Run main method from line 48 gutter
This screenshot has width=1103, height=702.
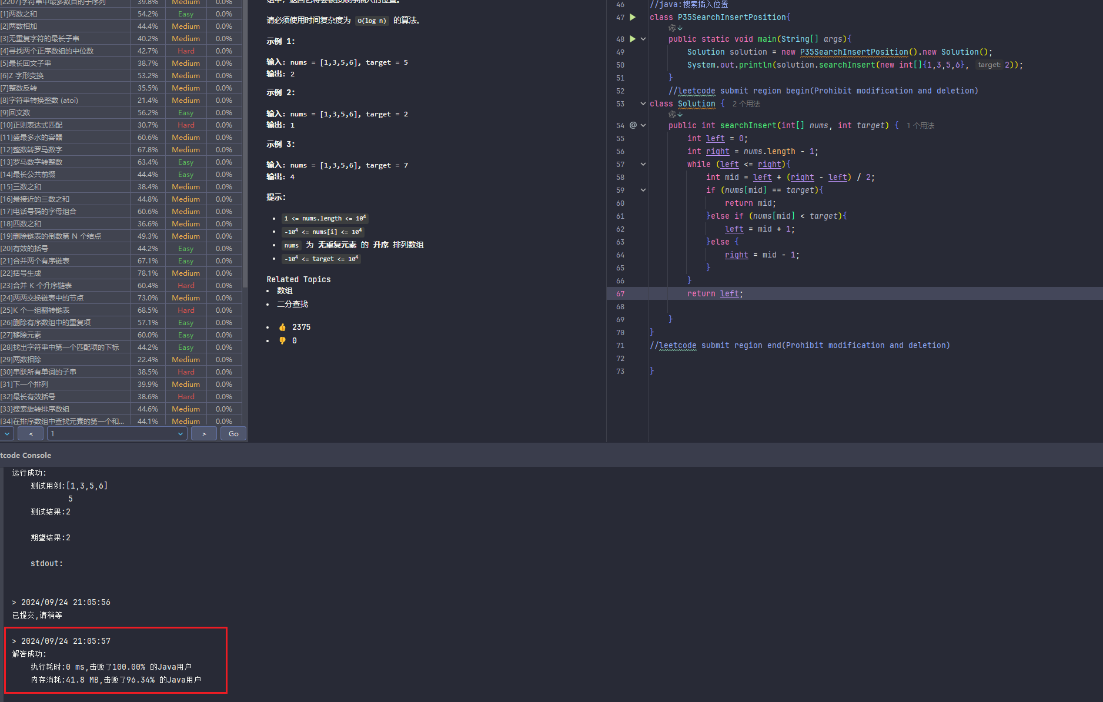pyautogui.click(x=633, y=39)
